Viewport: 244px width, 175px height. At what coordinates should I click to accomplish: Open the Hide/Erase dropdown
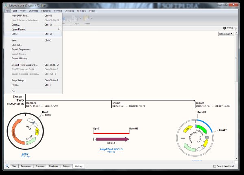coord(226,34)
